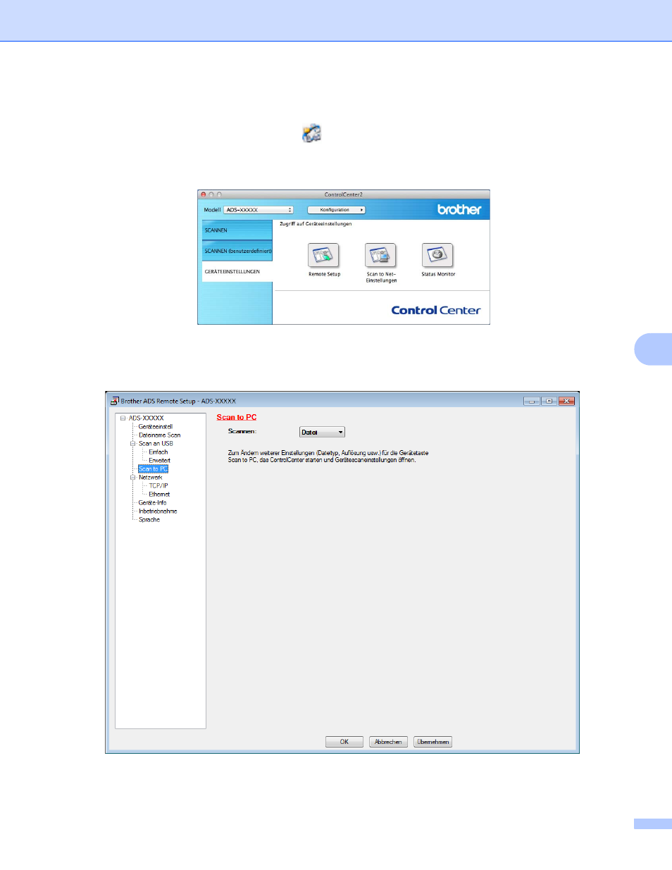
Task: Click the brother logo in ControlCenter2
Action: [459, 209]
